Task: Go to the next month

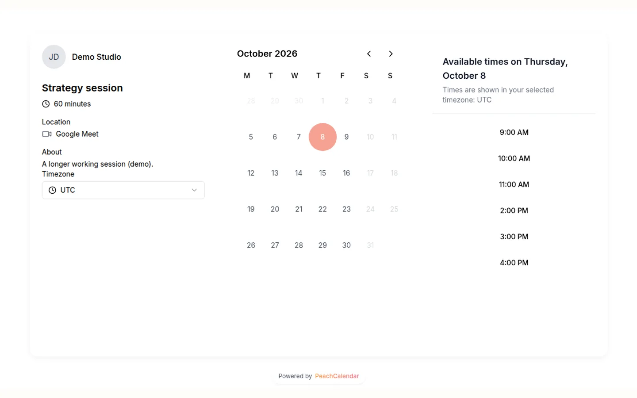Action: [391, 54]
